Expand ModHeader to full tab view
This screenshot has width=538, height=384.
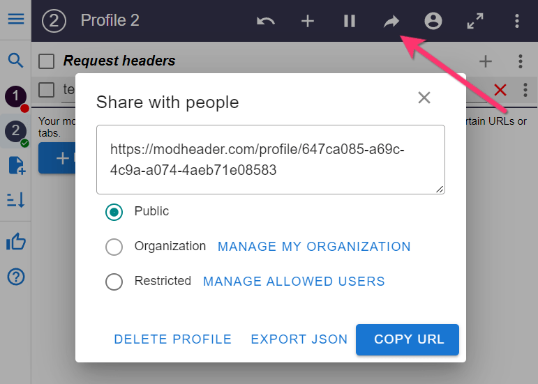pos(475,21)
